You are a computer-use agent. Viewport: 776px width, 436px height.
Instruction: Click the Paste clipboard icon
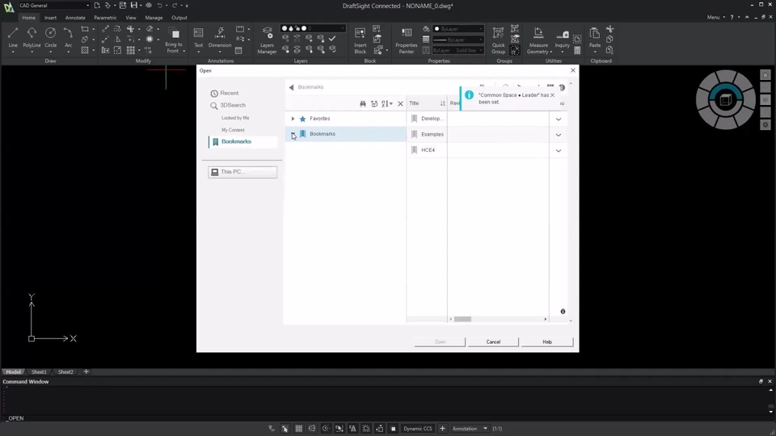pos(595,38)
